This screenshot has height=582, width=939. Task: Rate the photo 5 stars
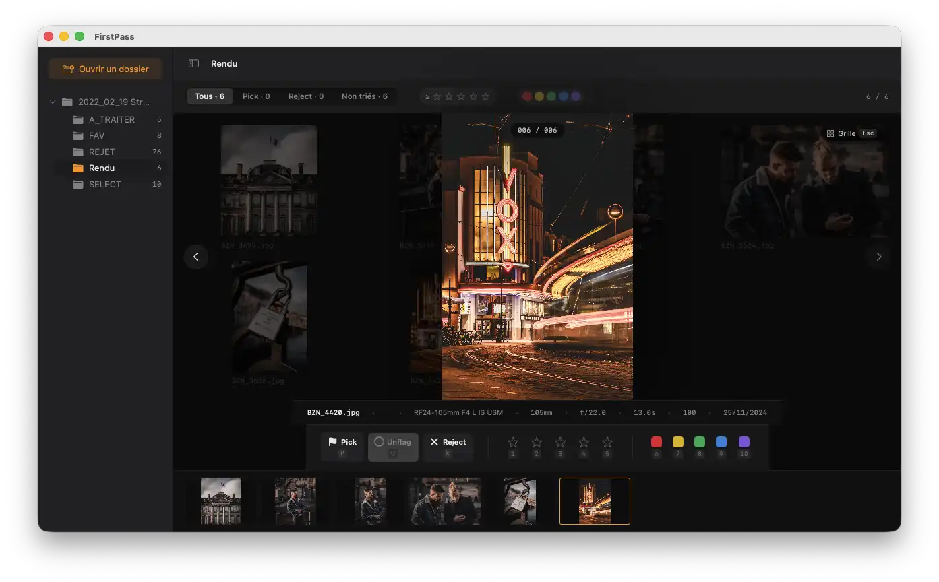[x=607, y=442]
